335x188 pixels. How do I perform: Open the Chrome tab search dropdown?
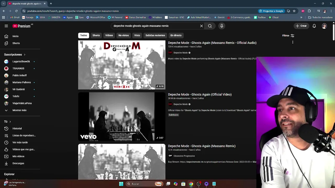(3, 4)
